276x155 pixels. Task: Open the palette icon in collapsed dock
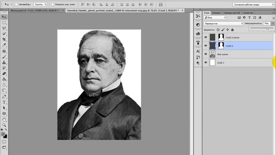pos(198,34)
